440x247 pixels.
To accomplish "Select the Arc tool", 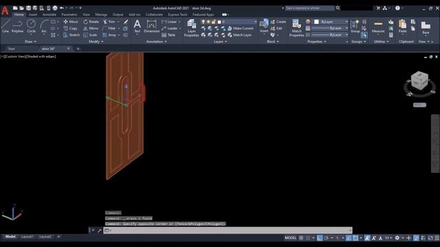I will coord(44,26).
